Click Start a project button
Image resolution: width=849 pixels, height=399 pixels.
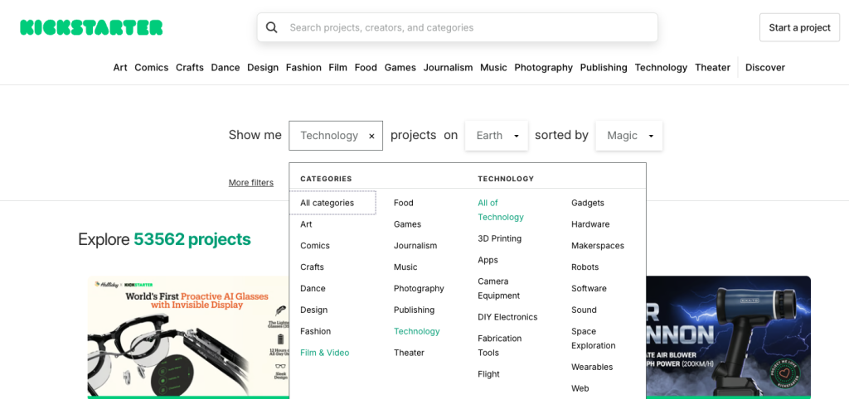coord(800,27)
